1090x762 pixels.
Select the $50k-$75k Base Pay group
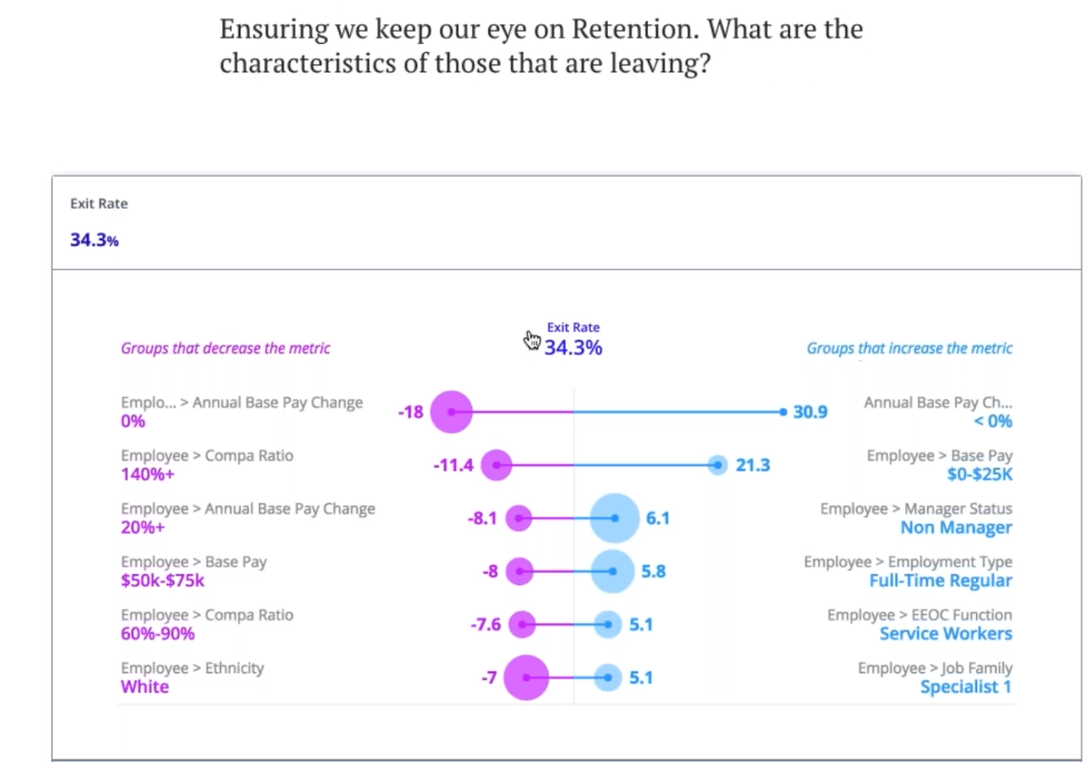coord(163,580)
